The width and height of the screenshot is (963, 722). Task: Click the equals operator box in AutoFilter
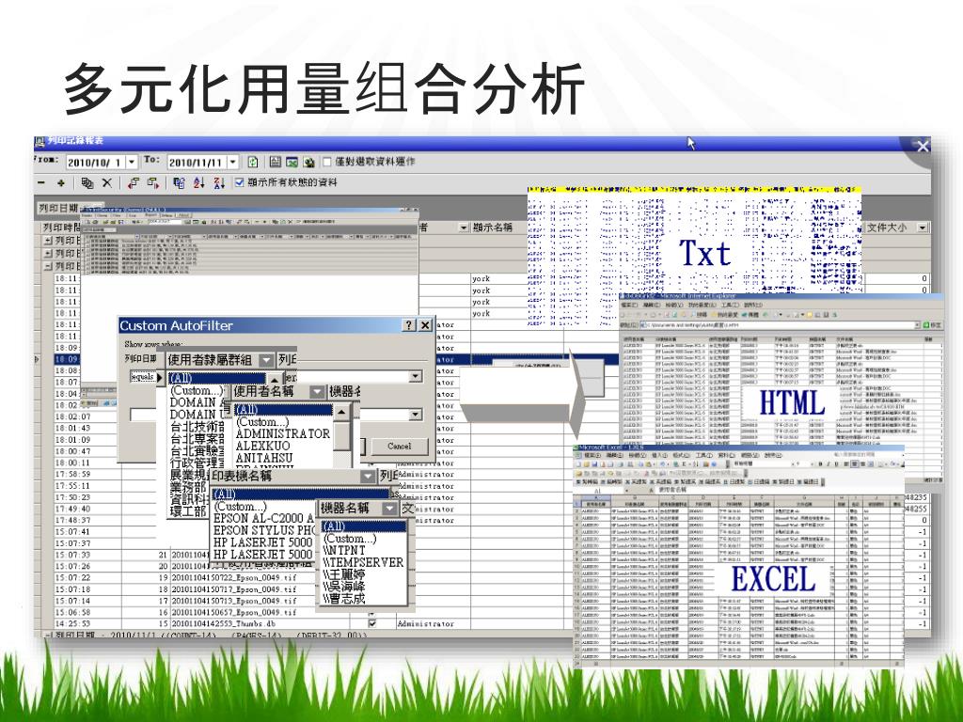(143, 377)
